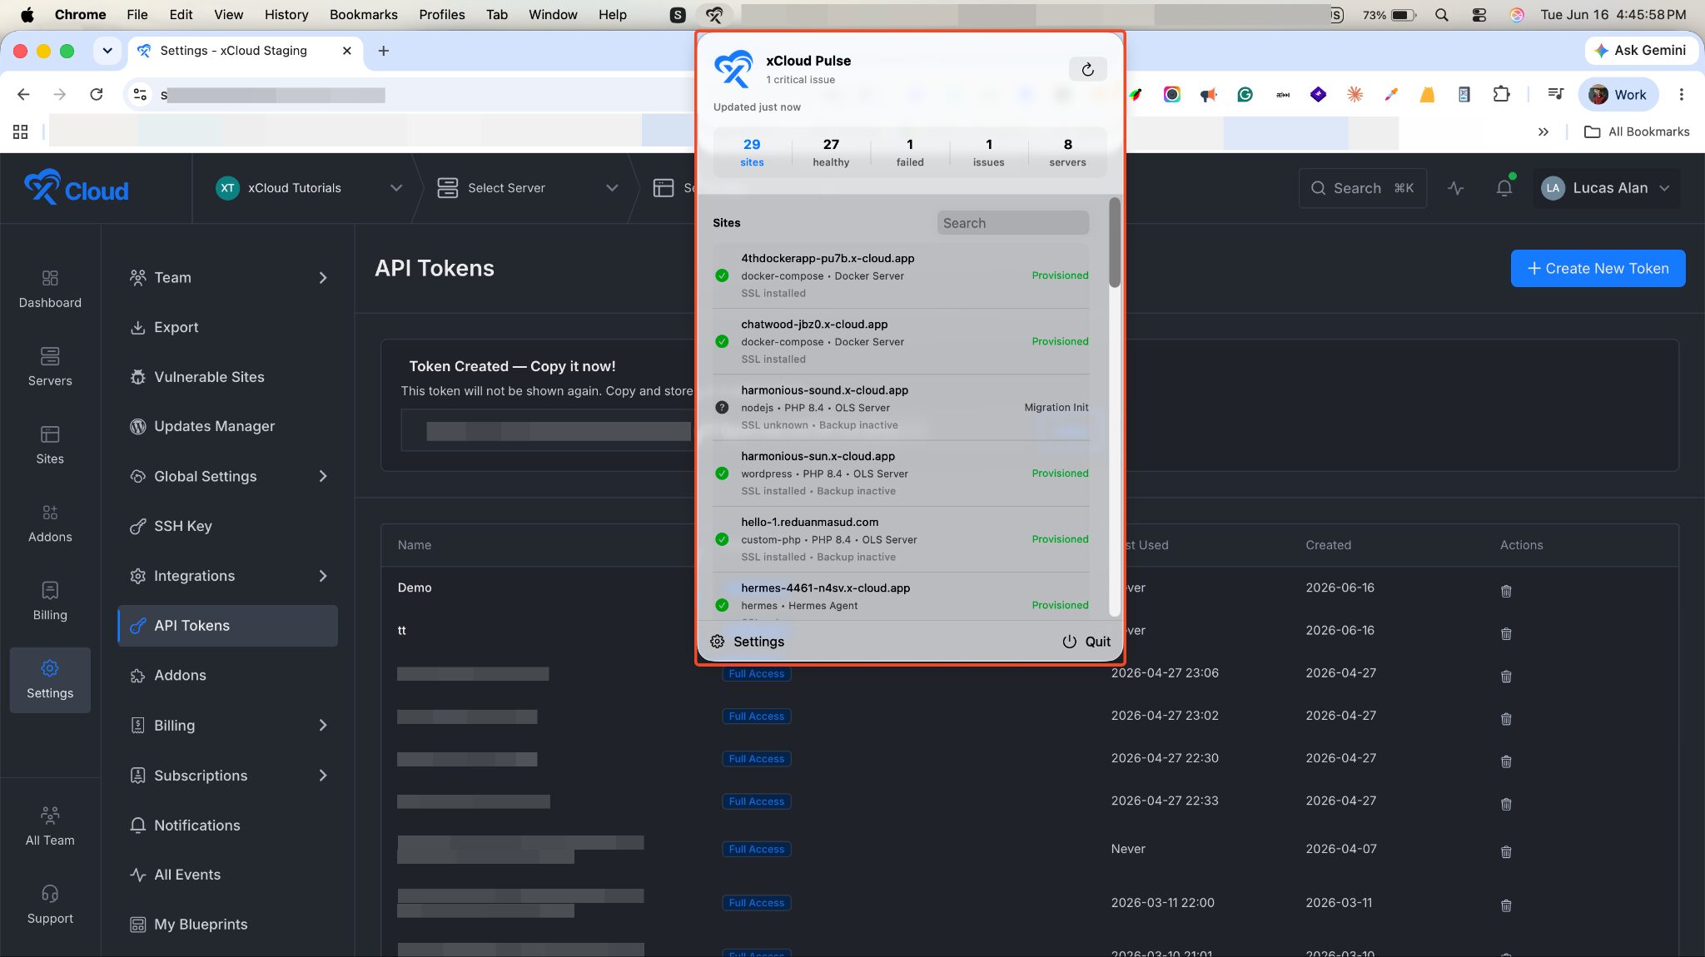Open harmonious-sound.x-cloud.app site row
This screenshot has height=957, width=1705.
pyautogui.click(x=901, y=407)
